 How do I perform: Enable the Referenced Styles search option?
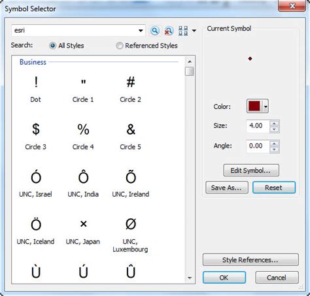120,46
